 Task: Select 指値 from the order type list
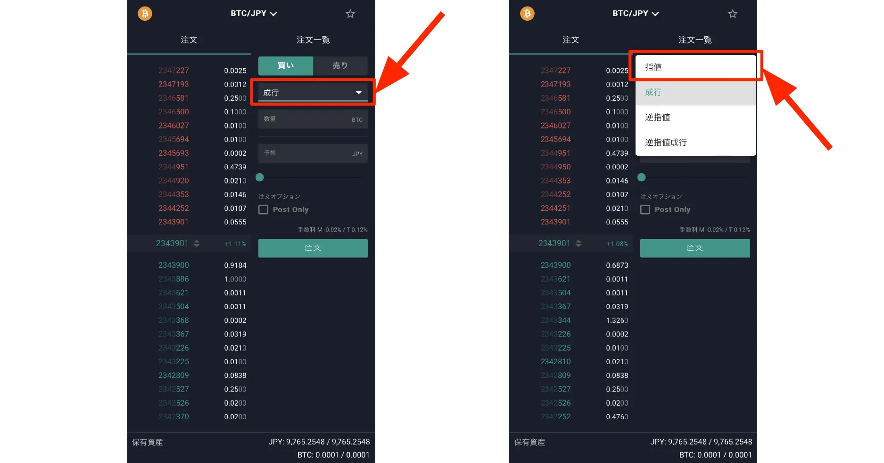coord(696,67)
